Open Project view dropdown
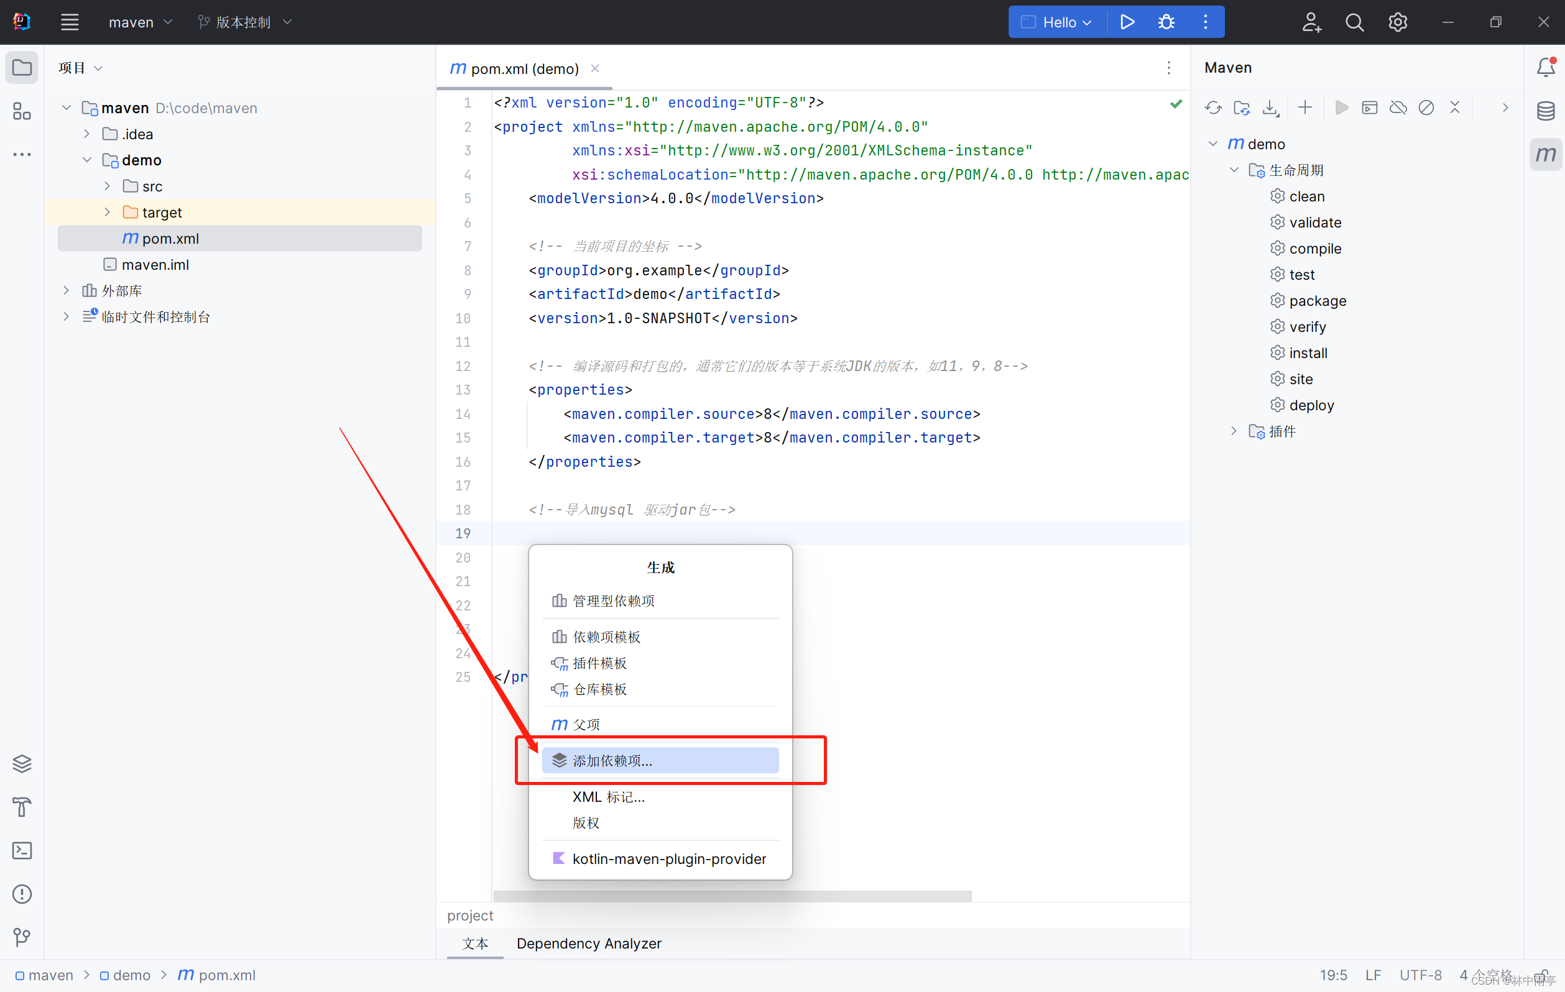Image resolution: width=1565 pixels, height=992 pixels. pos(80,68)
